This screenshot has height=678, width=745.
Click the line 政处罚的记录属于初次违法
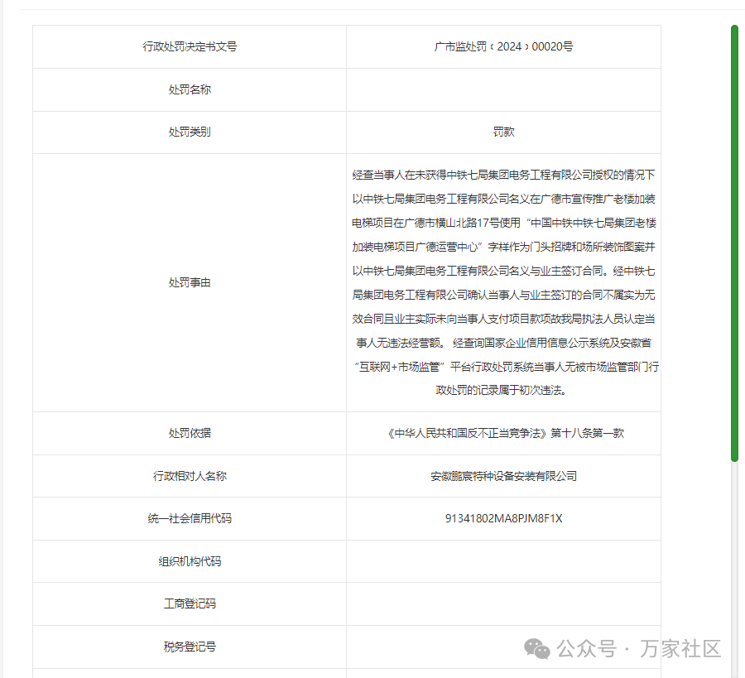pos(501,391)
